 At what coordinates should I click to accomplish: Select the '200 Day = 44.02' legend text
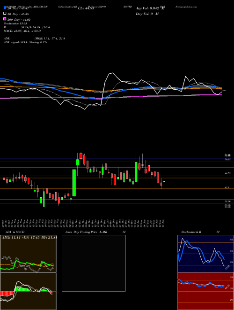[x=19, y=20]
